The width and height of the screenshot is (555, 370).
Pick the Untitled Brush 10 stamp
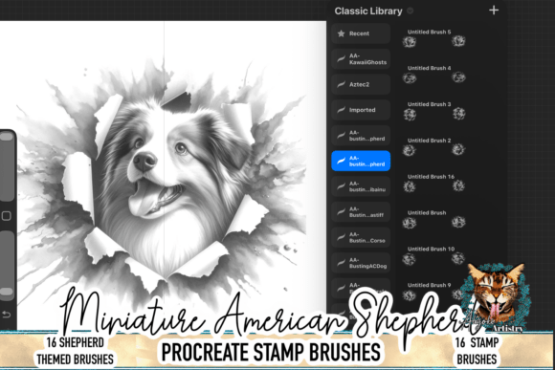[434, 255]
